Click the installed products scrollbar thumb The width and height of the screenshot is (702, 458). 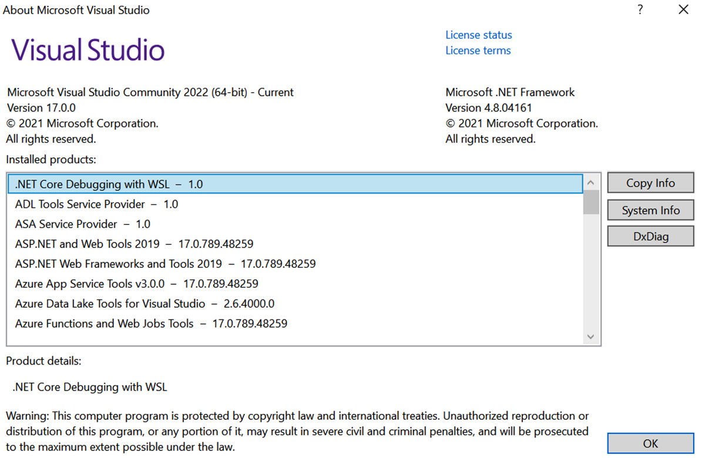[x=590, y=203]
